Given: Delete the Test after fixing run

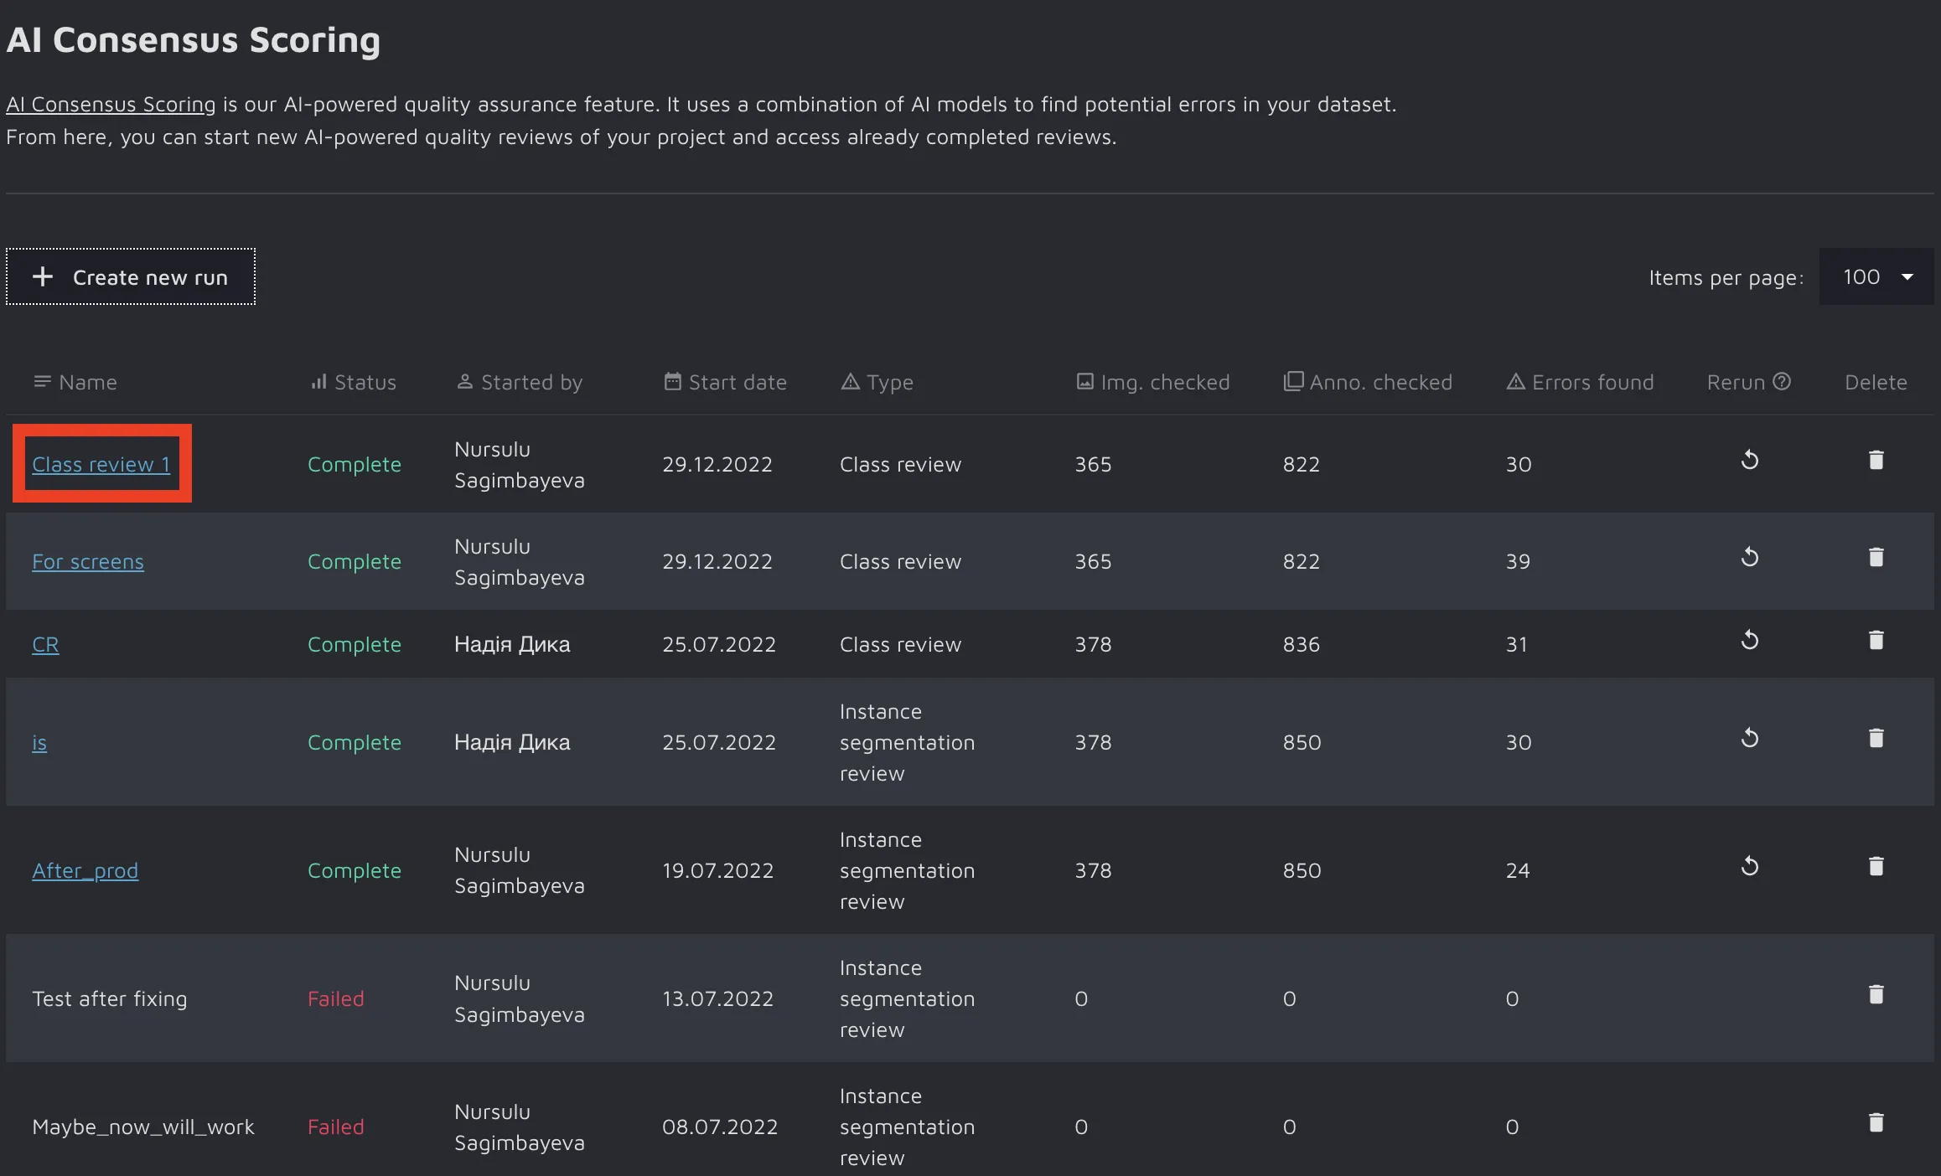Looking at the screenshot, I should point(1876,994).
